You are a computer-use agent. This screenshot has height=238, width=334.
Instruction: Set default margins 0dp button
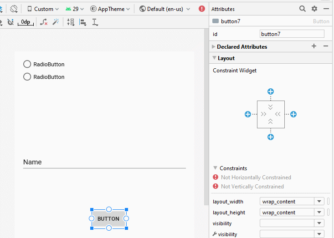pyautogui.click(x=26, y=22)
